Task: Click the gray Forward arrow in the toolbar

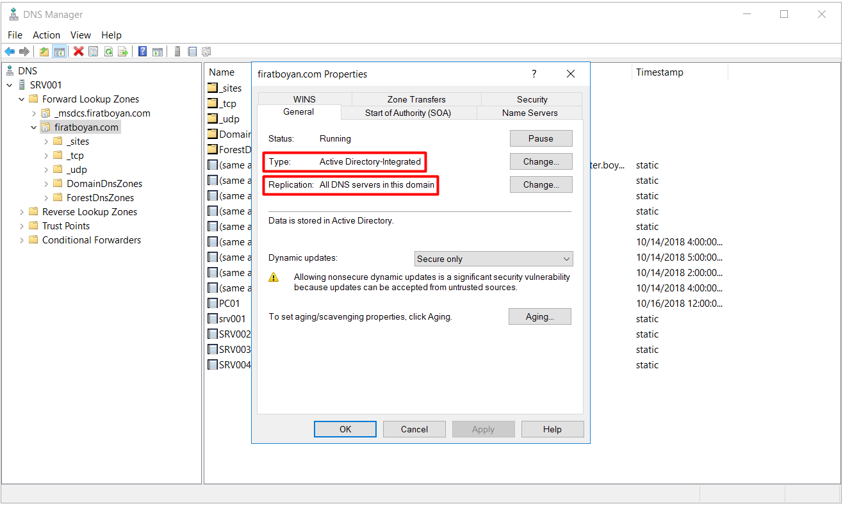Action: (24, 52)
